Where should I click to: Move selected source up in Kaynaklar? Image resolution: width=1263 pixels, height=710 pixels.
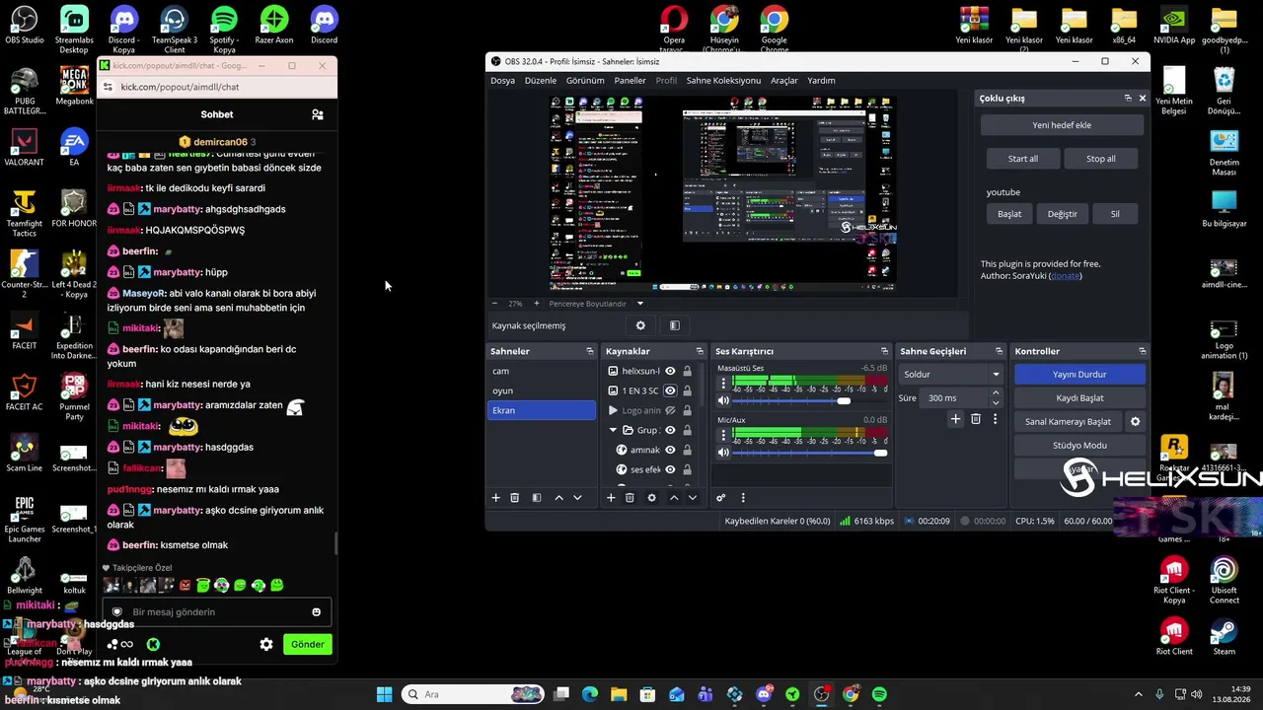[x=674, y=498]
